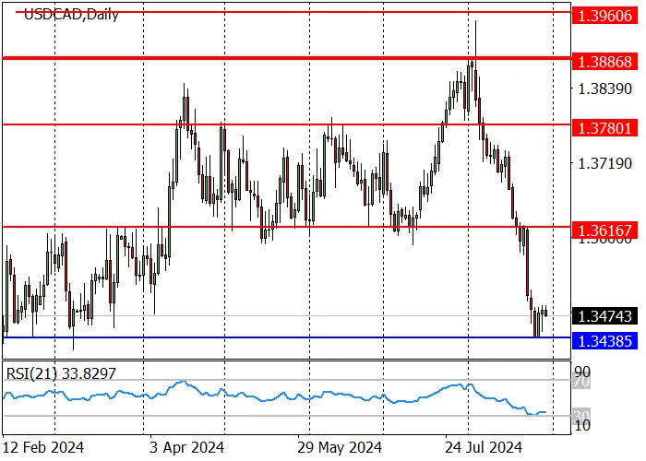
Task: Click the RSI 10 scale value
Action: (582, 425)
